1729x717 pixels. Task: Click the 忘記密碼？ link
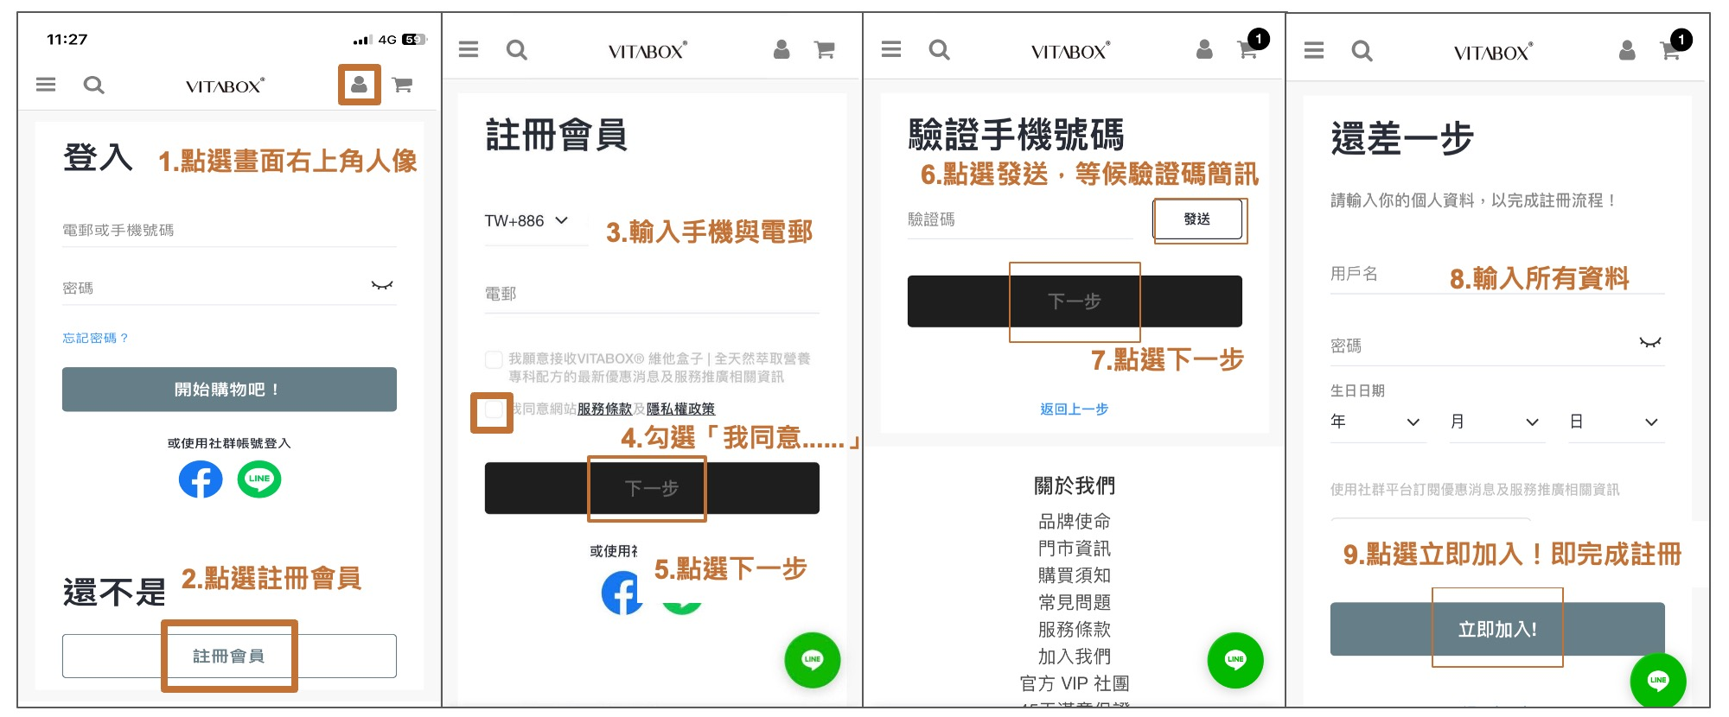(x=95, y=338)
